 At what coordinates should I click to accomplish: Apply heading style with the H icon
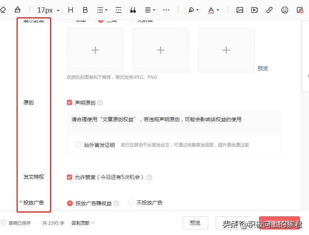click(x=70, y=10)
